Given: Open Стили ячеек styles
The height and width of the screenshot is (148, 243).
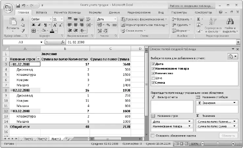Looking at the screenshot, I should pos(133,31).
